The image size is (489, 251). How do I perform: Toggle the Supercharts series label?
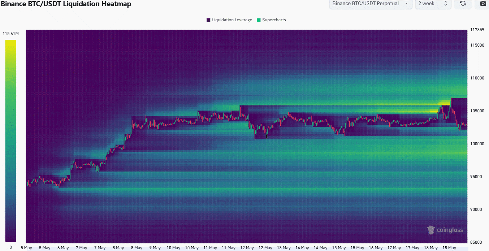(274, 20)
